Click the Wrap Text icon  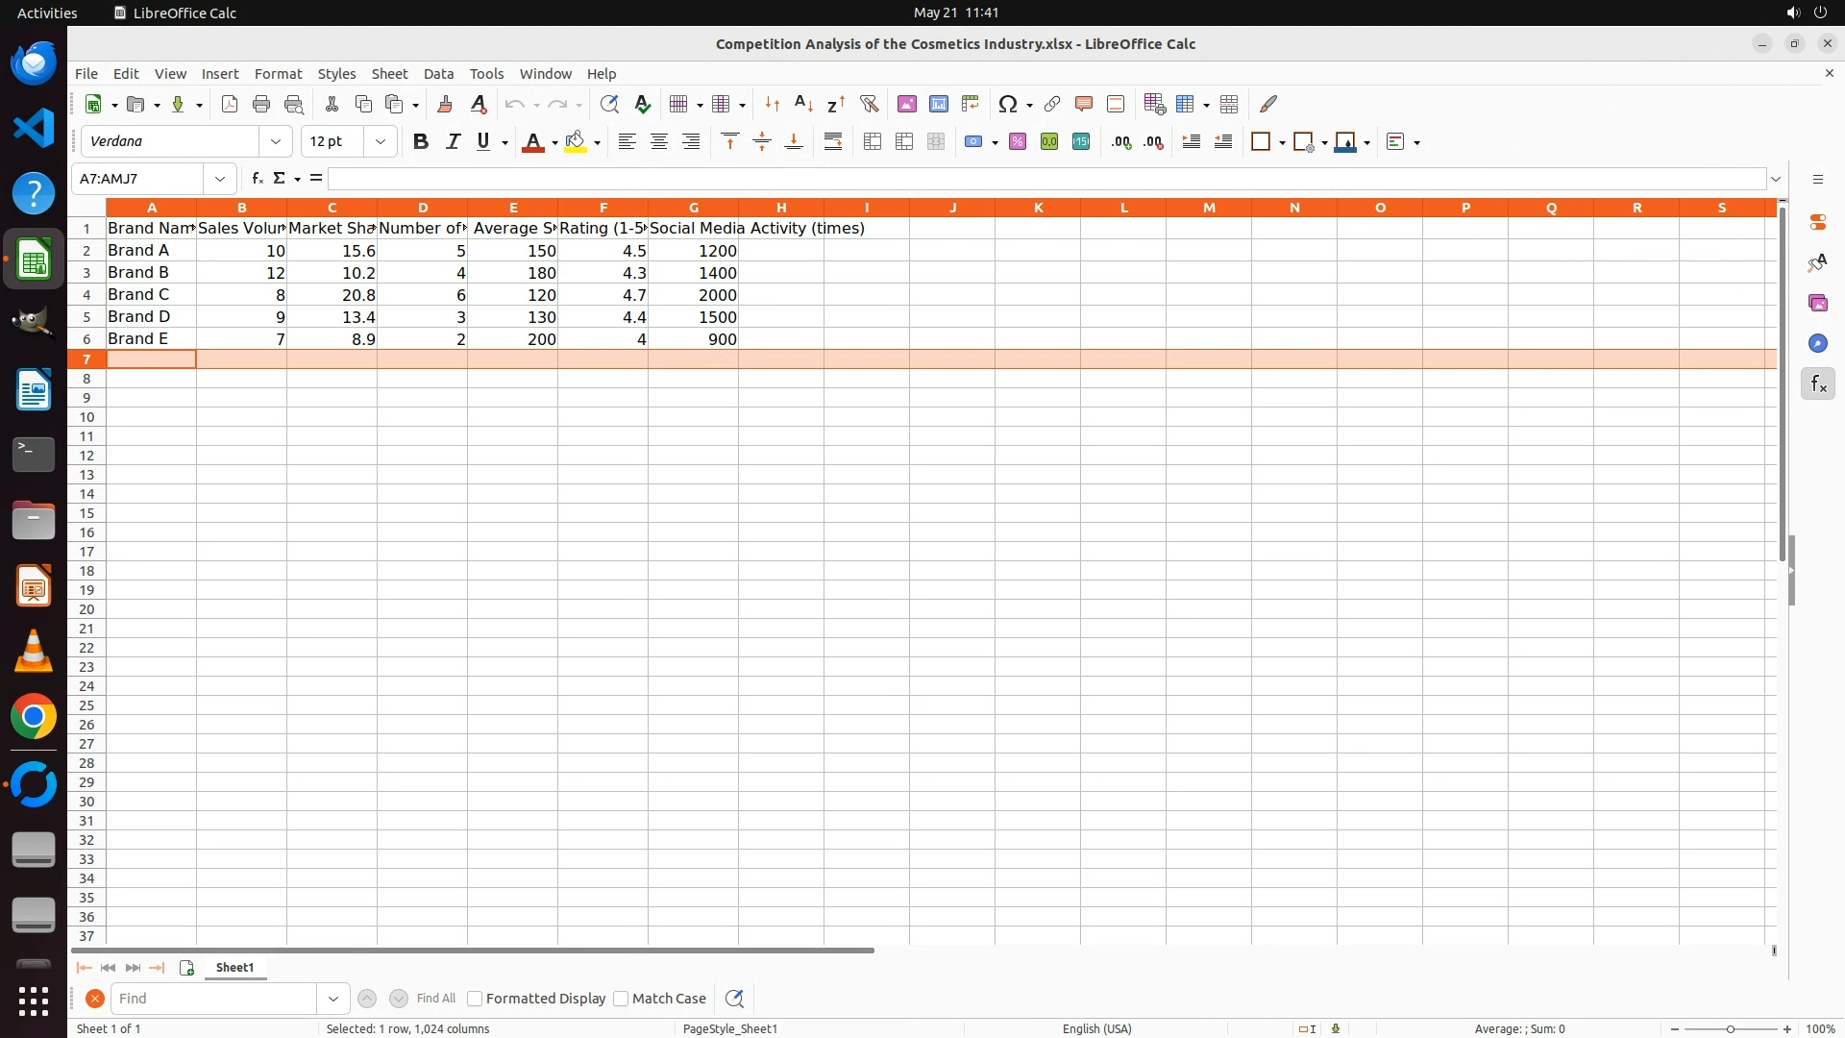(x=833, y=142)
